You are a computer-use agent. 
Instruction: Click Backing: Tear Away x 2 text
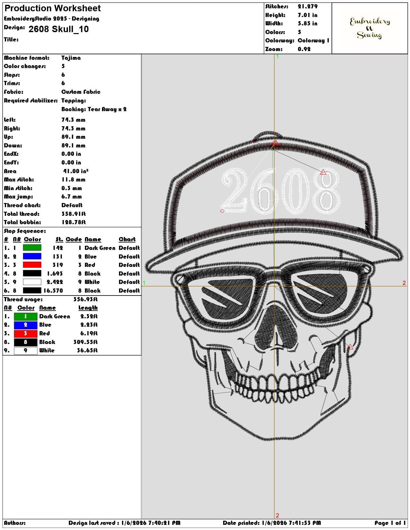coord(94,109)
